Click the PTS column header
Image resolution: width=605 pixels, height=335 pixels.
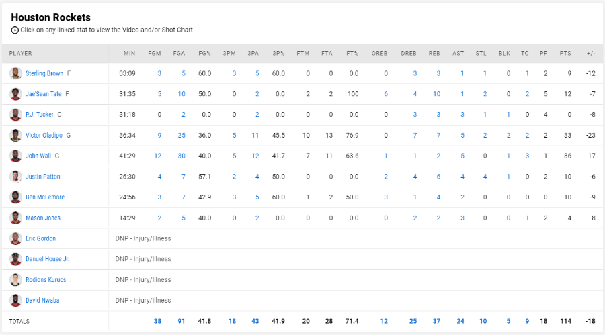point(565,54)
